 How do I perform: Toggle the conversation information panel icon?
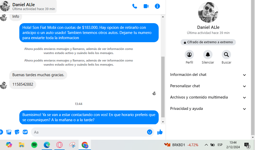tap(157, 6)
